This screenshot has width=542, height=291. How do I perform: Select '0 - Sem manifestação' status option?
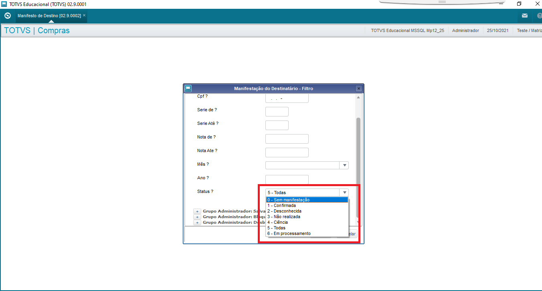[x=307, y=200]
